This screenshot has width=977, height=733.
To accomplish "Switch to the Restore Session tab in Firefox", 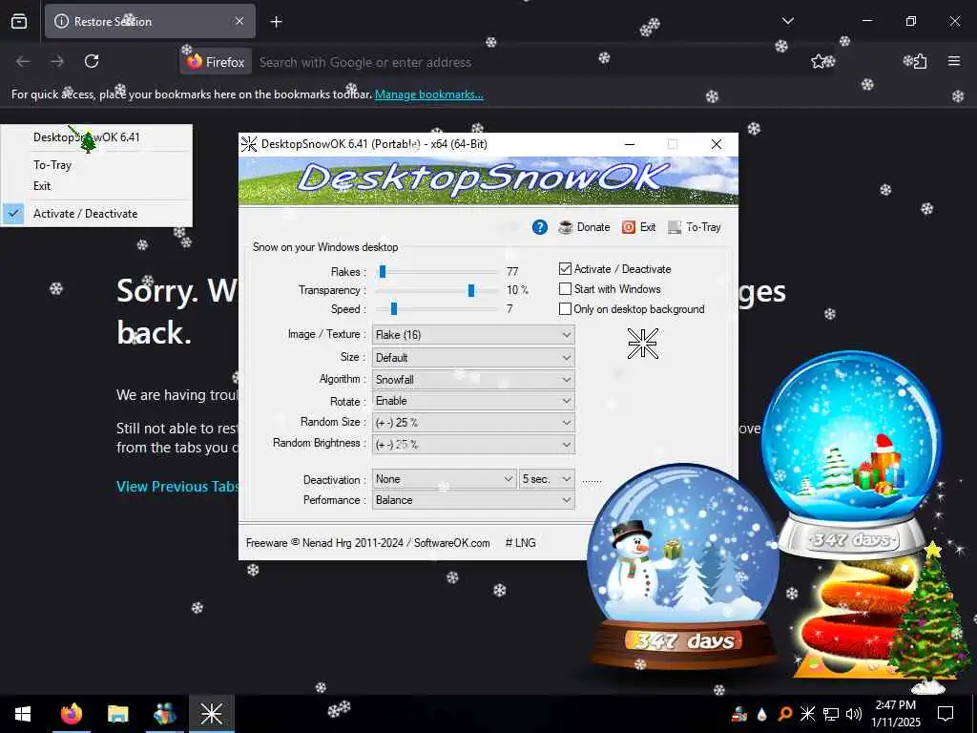I will pyautogui.click(x=150, y=21).
